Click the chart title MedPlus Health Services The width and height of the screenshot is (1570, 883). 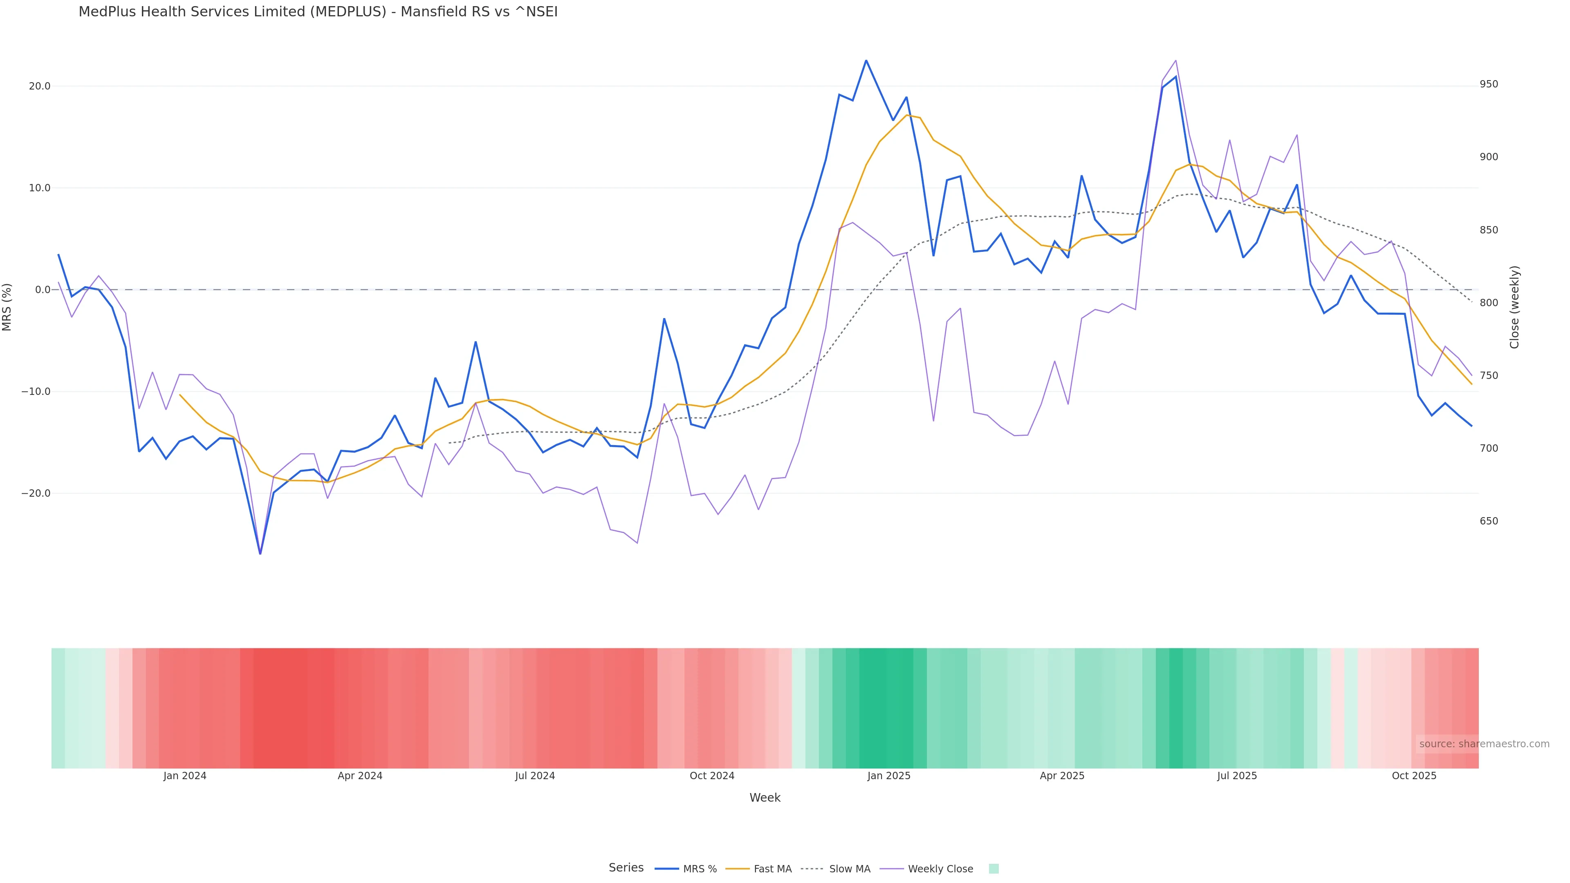click(x=318, y=12)
